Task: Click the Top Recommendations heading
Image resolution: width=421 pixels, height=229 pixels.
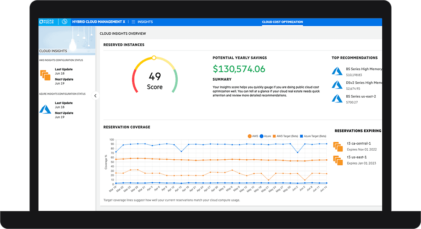Action: pos(355,58)
